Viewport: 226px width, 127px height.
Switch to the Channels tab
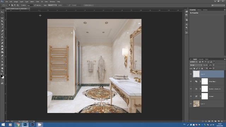tap(201, 59)
